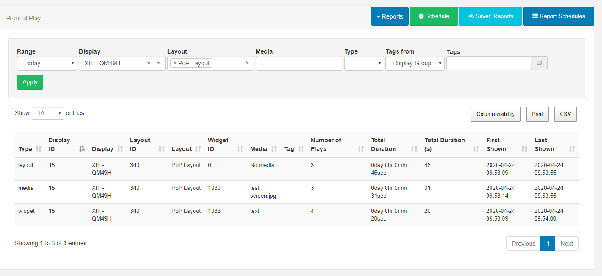The width and height of the screenshot is (602, 276).
Task: Open Tags from Display Group dropdown
Action: (415, 63)
